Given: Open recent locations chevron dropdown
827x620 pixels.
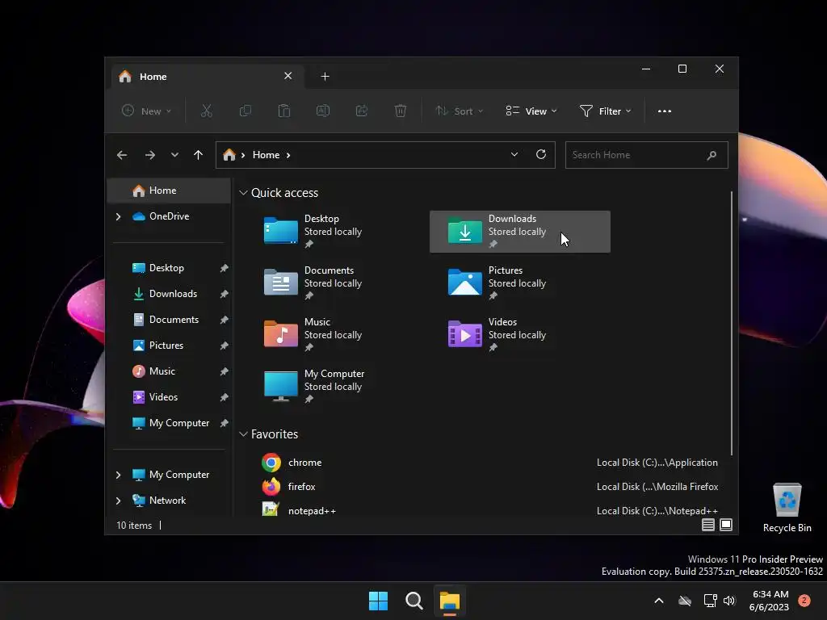Looking at the screenshot, I should pyautogui.click(x=174, y=155).
